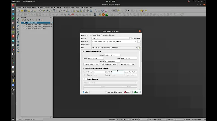Click the green terrain profile plugin icon
Screen dimensions: 217x121
107,15
